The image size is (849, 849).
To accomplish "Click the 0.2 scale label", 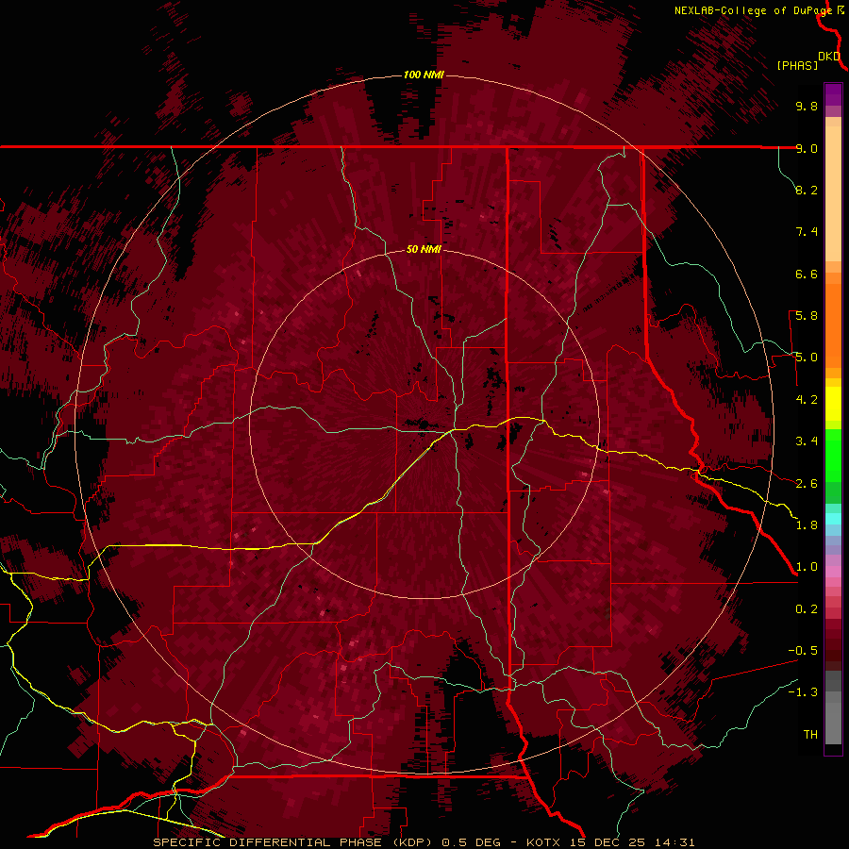I will tap(807, 609).
